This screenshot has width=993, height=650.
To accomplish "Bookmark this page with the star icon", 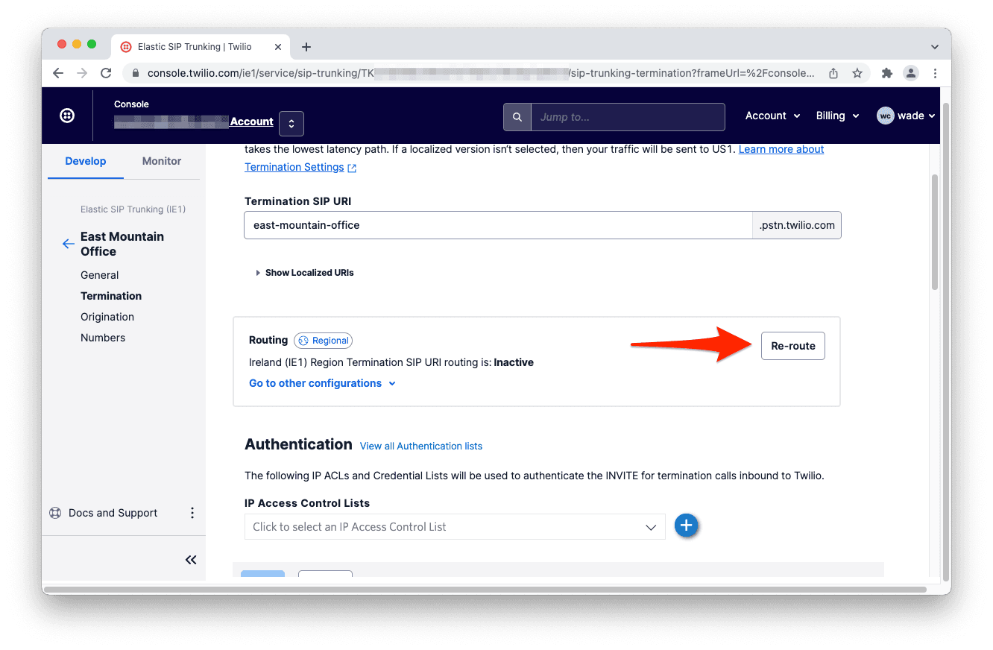I will pos(857,73).
